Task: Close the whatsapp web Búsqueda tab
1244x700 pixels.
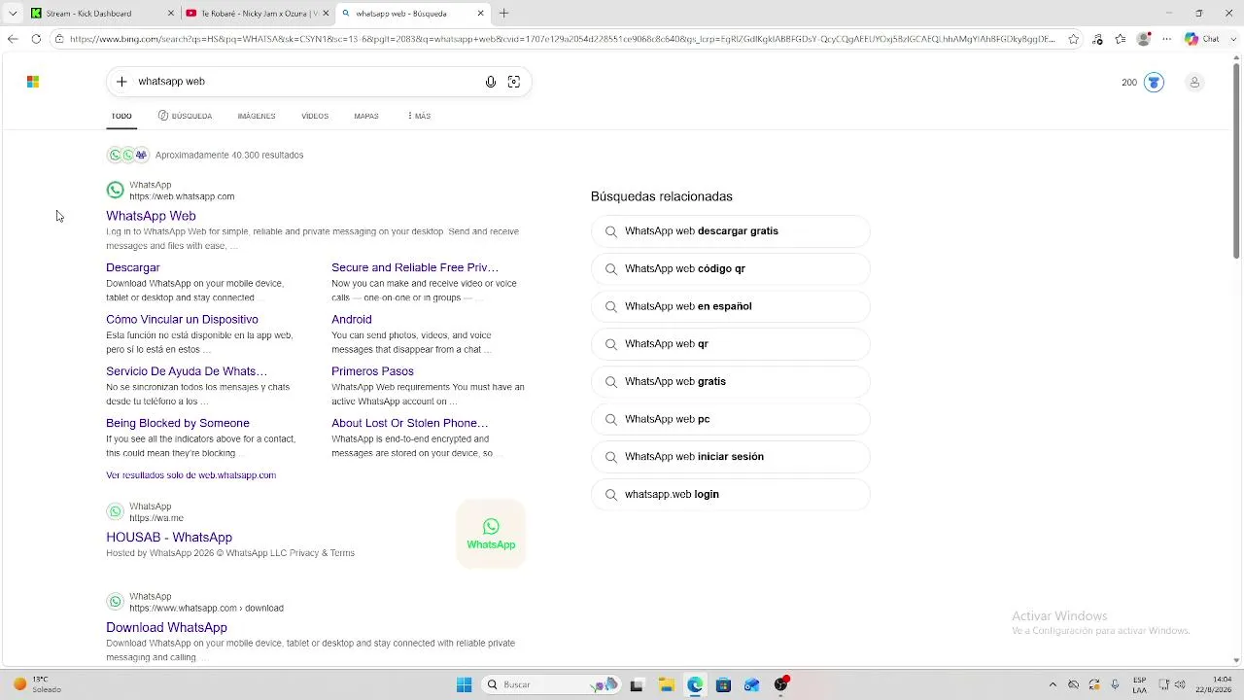Action: click(x=480, y=14)
